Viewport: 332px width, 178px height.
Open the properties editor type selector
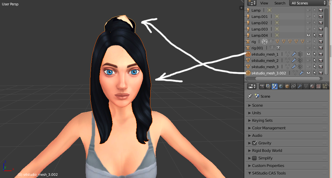[252, 86]
